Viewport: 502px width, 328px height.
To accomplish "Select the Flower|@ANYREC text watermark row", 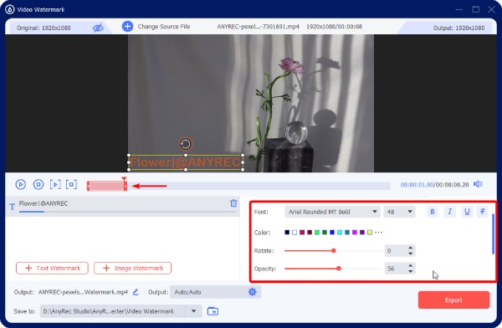I will click(123, 207).
